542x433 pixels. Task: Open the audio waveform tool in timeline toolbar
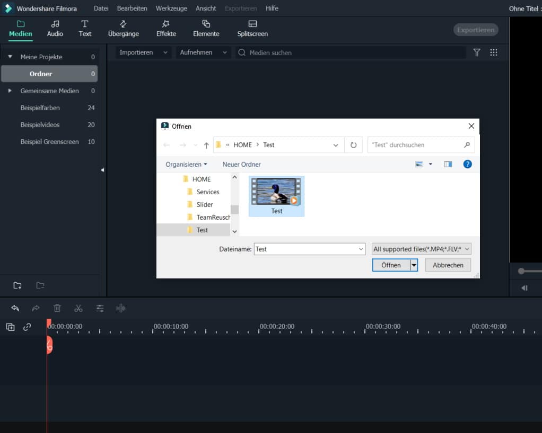pos(121,308)
